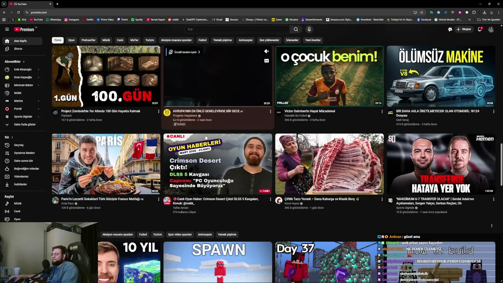The height and width of the screenshot is (283, 503).
Task: Select Spor video oyunları chip
Action: pos(180,235)
